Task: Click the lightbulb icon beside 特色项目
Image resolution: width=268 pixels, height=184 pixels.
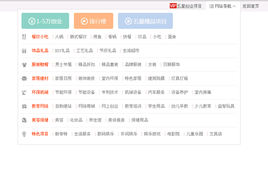Action: point(24,134)
